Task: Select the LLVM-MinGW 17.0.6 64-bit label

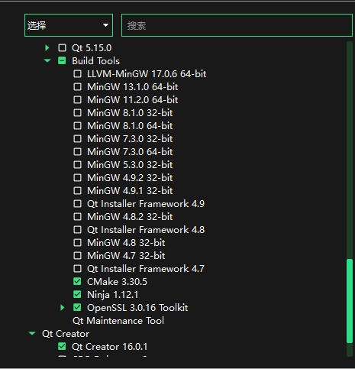Action: [x=147, y=73]
